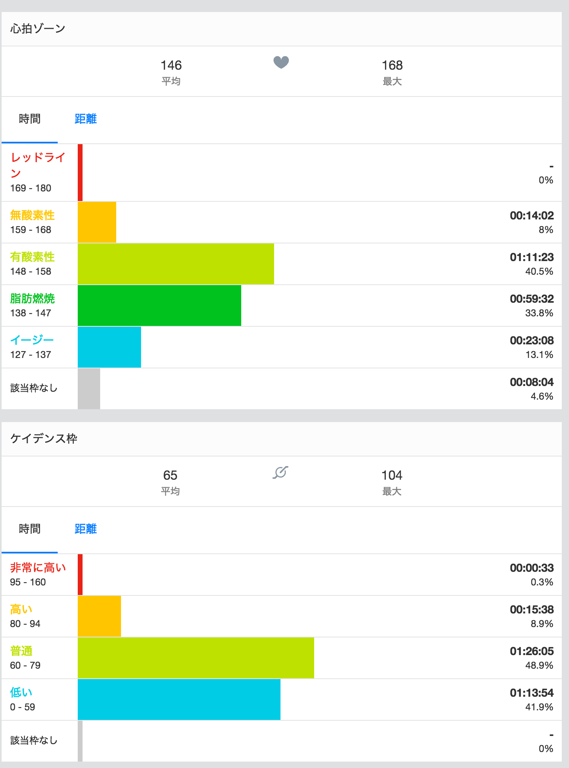Switch to 距離 tab under ケイデンス枠
The image size is (569, 768).
tap(86, 529)
